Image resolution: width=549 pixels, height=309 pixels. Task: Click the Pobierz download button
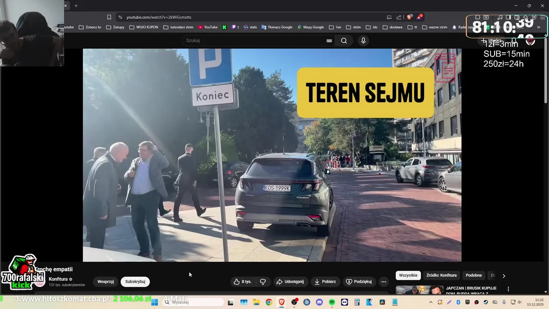(325, 282)
